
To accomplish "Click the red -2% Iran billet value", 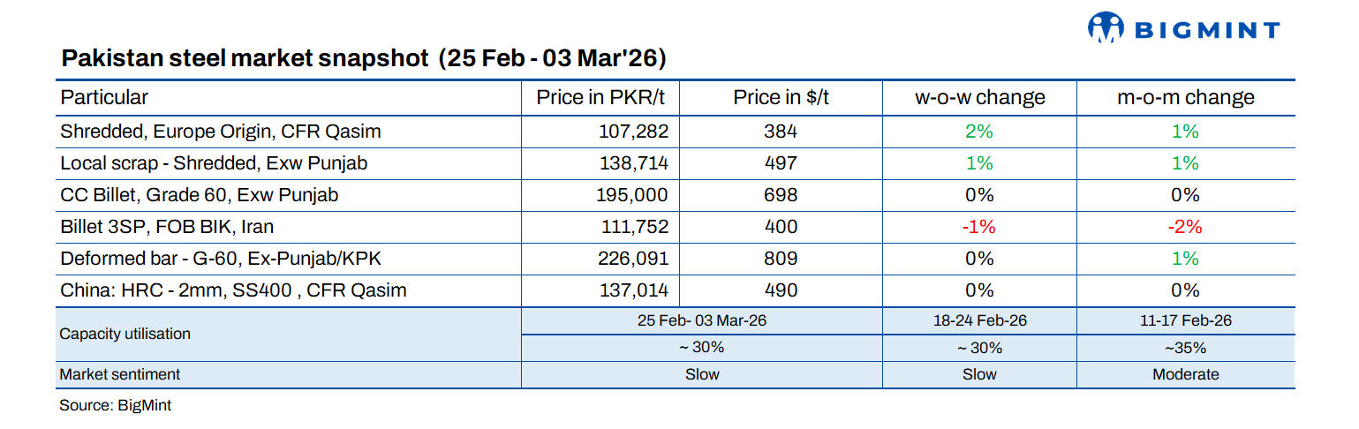I will 1185,227.
